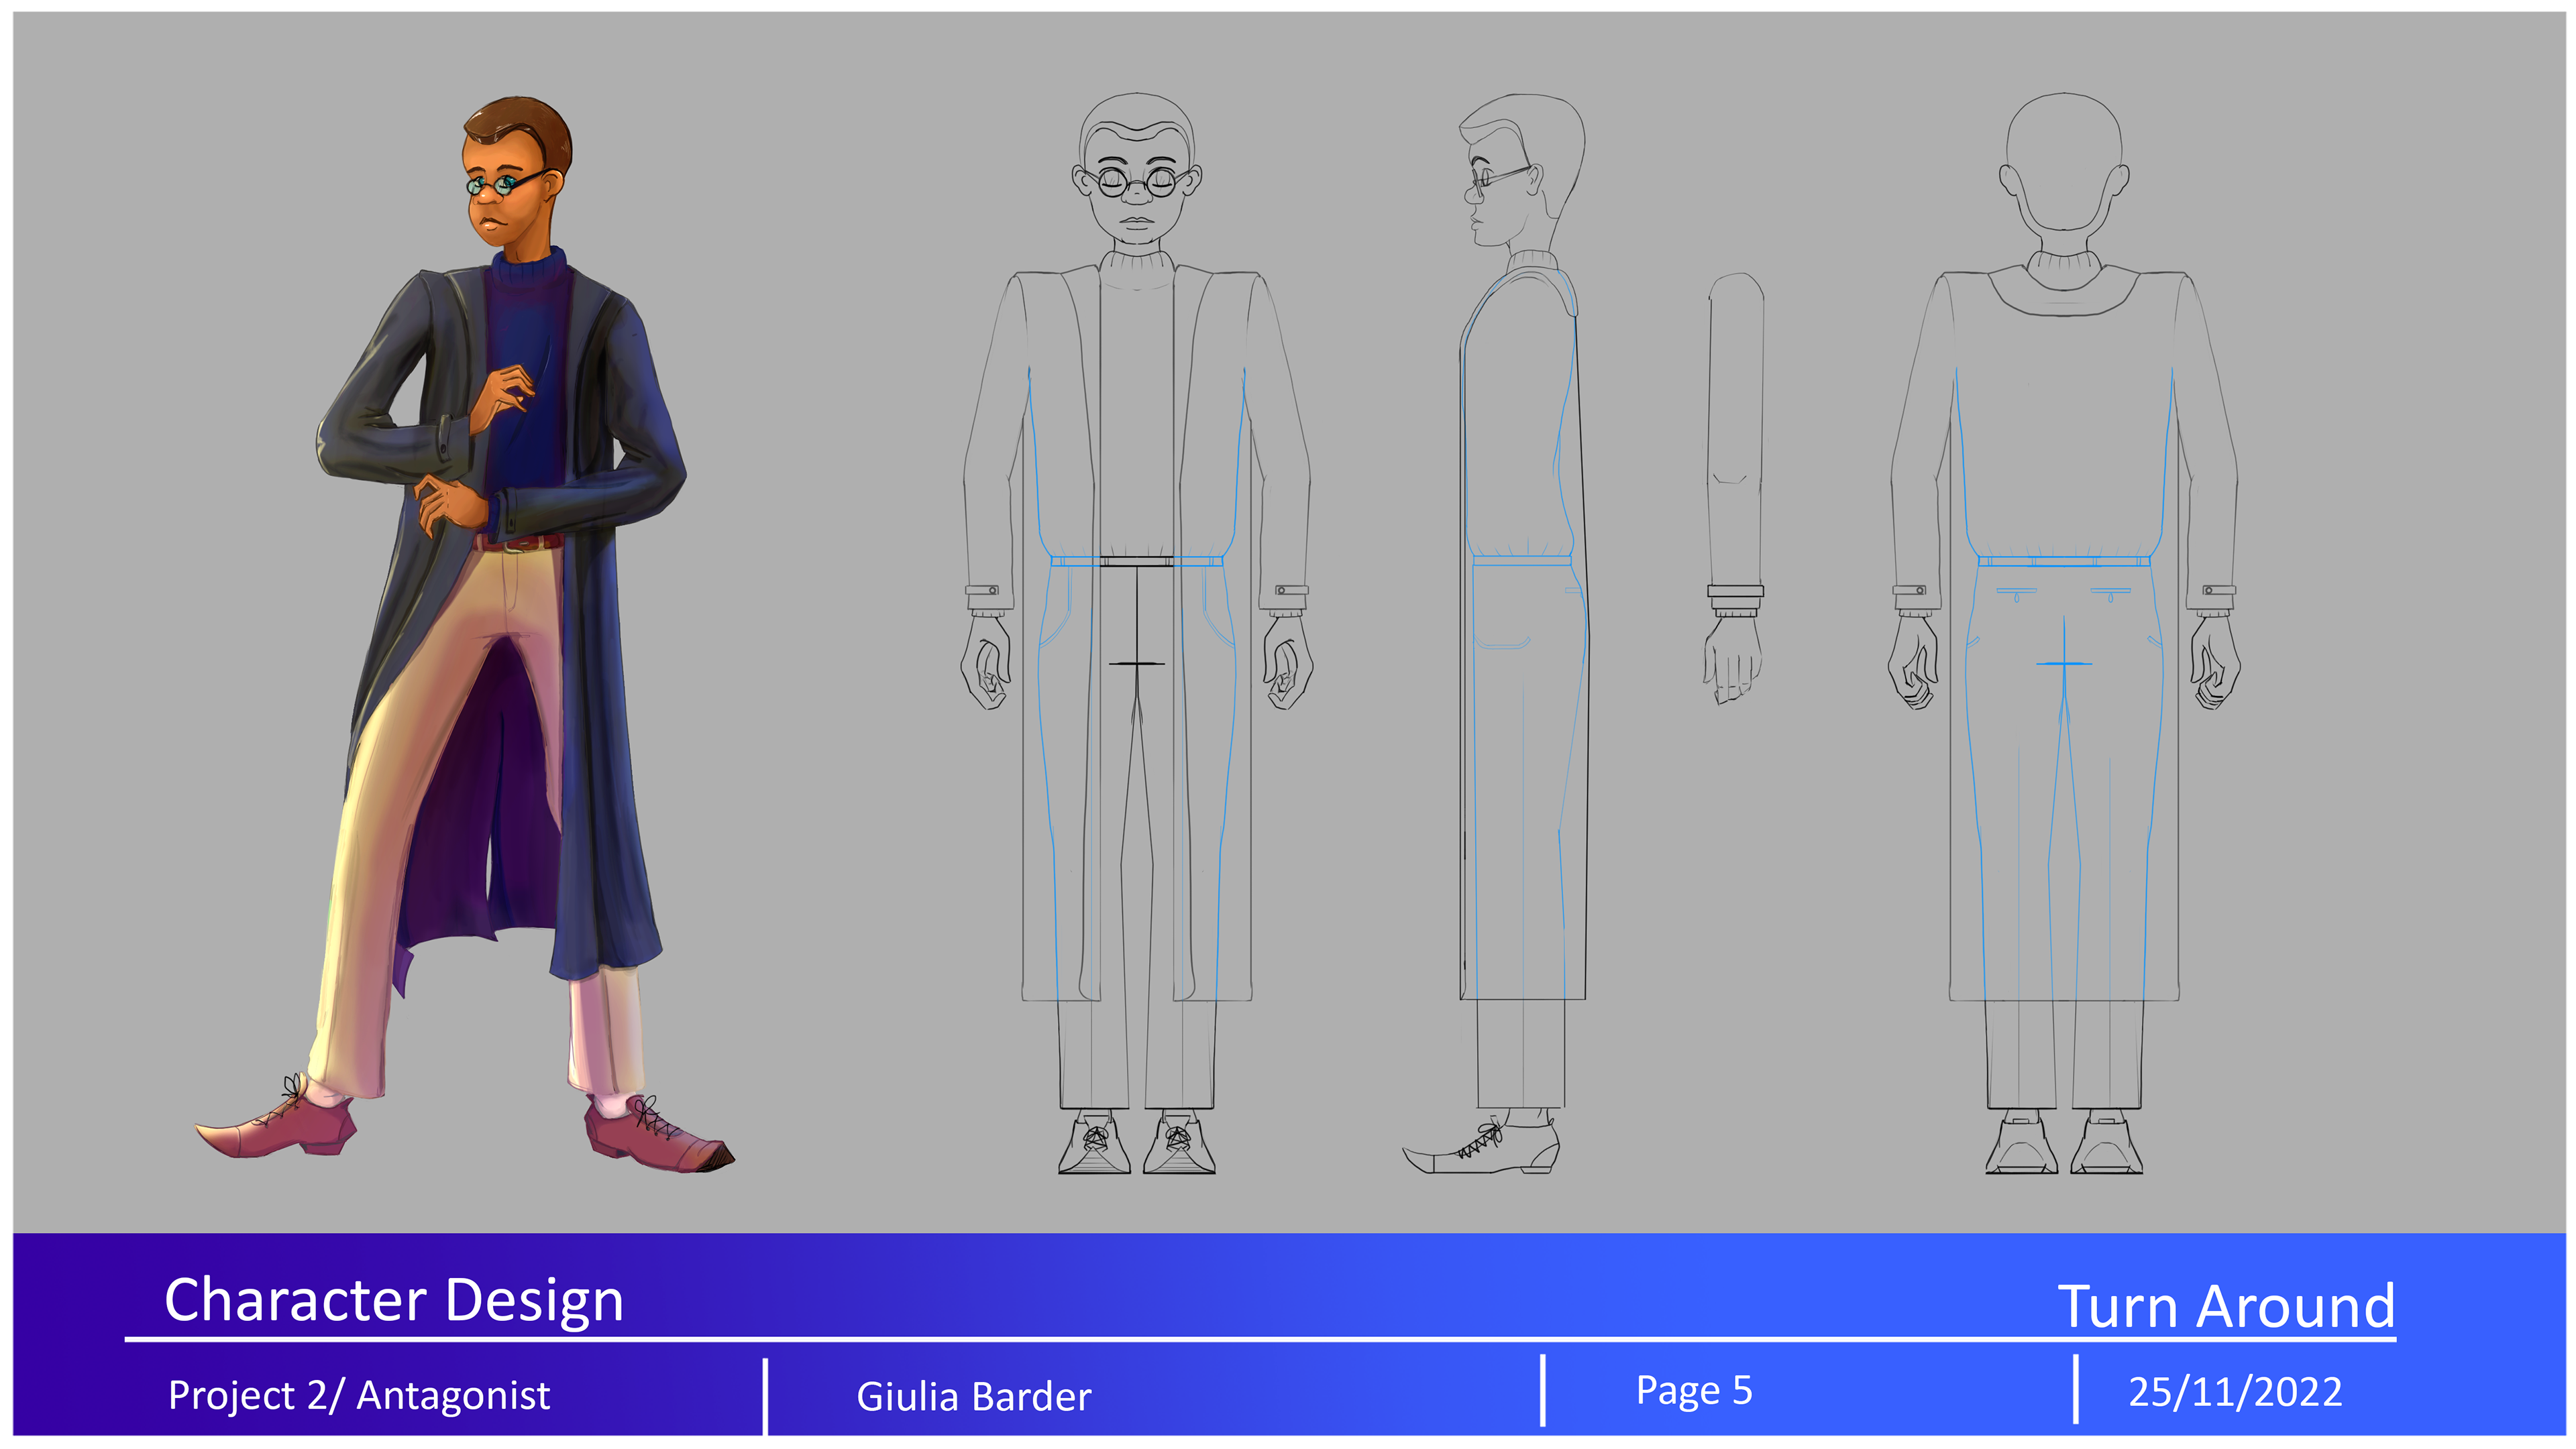Click the 'Character Design' title text
The height and width of the screenshot is (1449, 2576).
tap(393, 1300)
